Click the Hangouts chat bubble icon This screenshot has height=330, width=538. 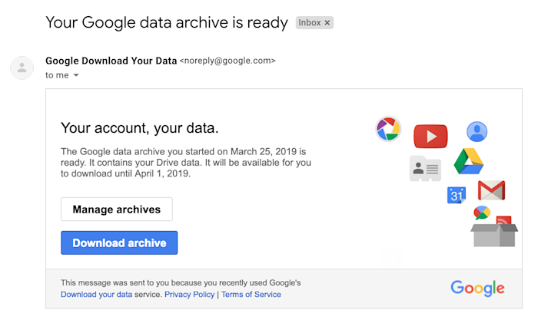point(482,213)
